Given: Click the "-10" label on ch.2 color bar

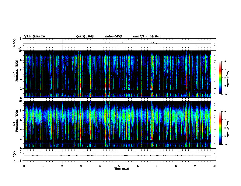Looking at the screenshot, I should (225, 145).
